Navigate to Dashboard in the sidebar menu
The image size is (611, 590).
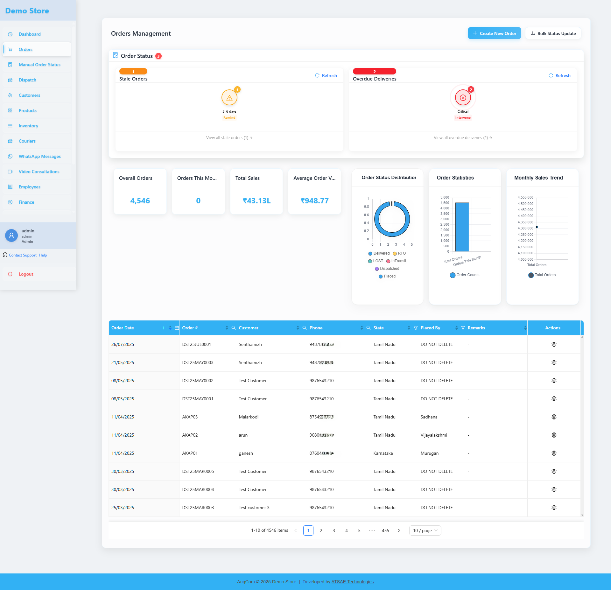(30, 34)
